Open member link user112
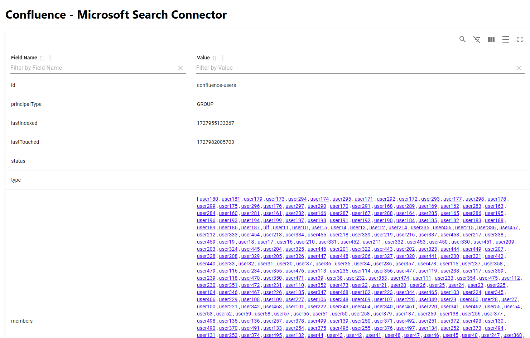 [511, 278]
